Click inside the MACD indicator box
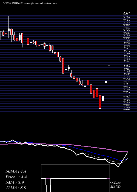This screenshot has width=137, height=192. (x=75, y=178)
